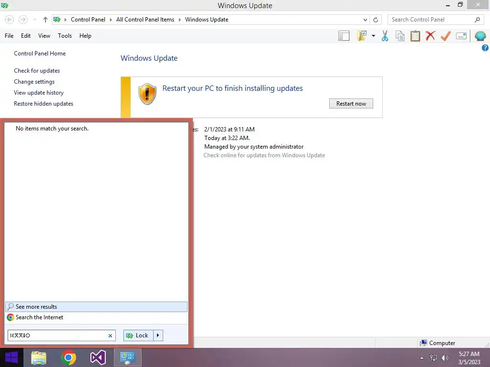Click the preview pane layout toolbar icon
Screen dimensions: 490x367
click(x=344, y=36)
